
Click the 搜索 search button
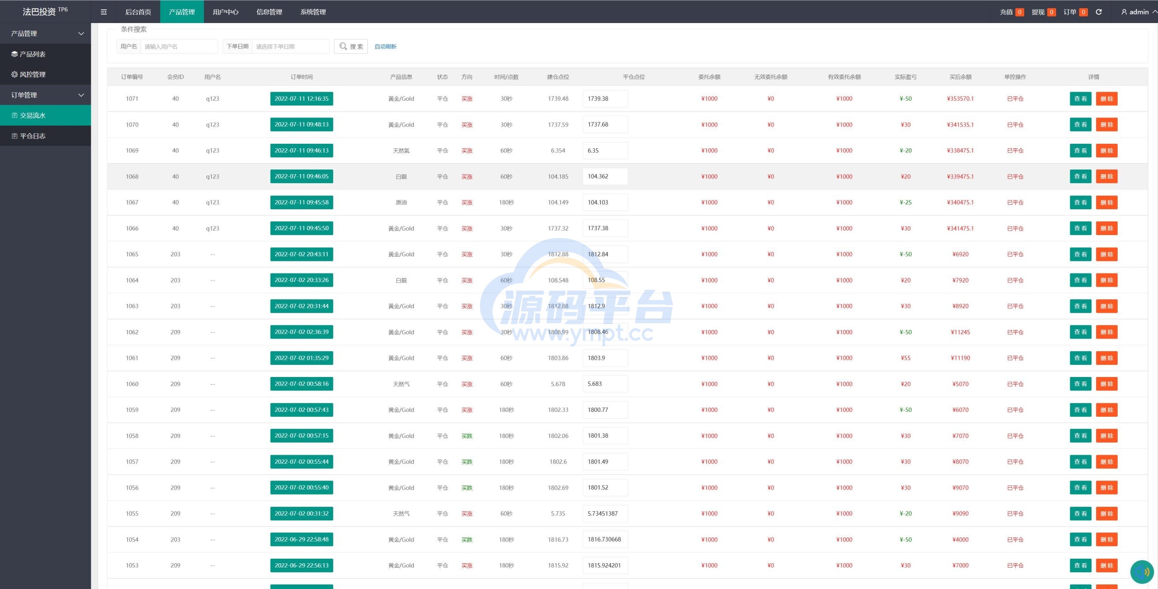[351, 46]
